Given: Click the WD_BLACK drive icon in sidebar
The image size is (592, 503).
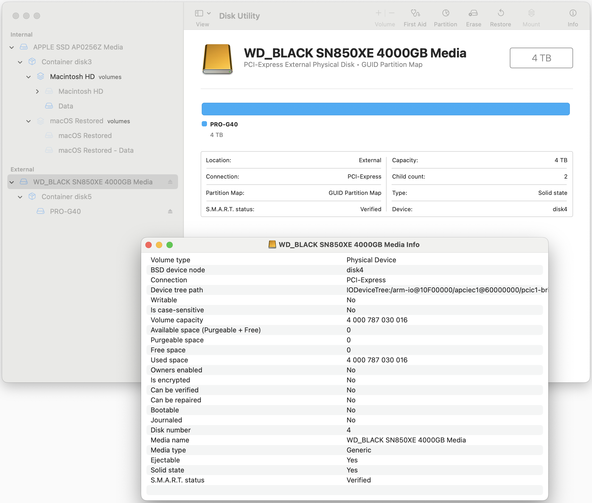Looking at the screenshot, I should (x=24, y=182).
